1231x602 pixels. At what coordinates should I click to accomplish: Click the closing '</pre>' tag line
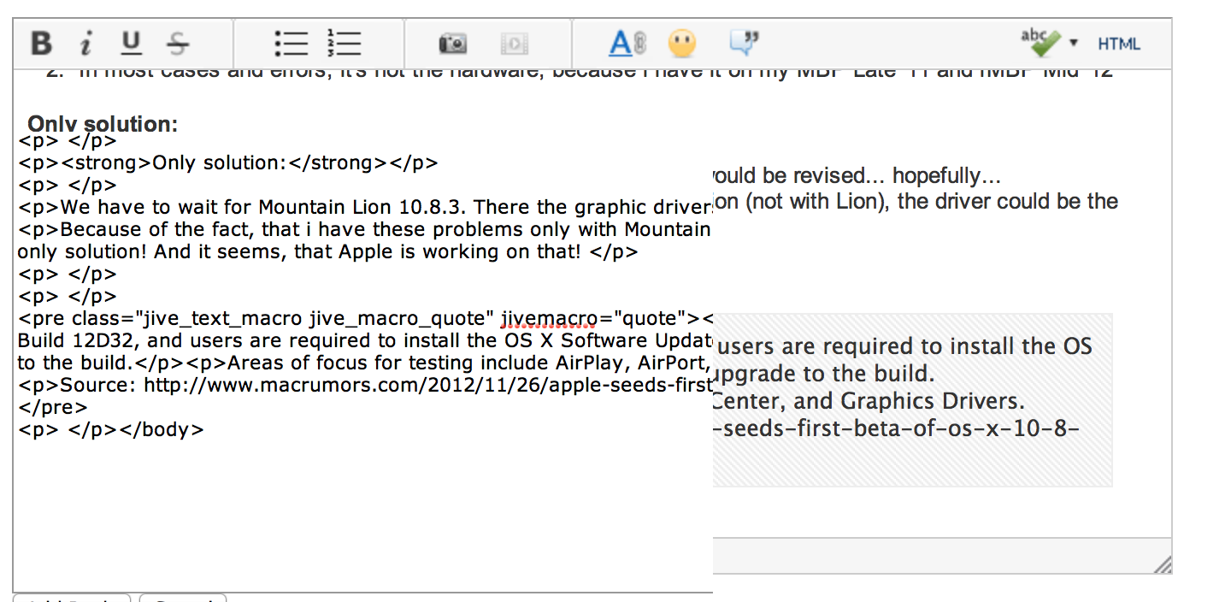(53, 408)
